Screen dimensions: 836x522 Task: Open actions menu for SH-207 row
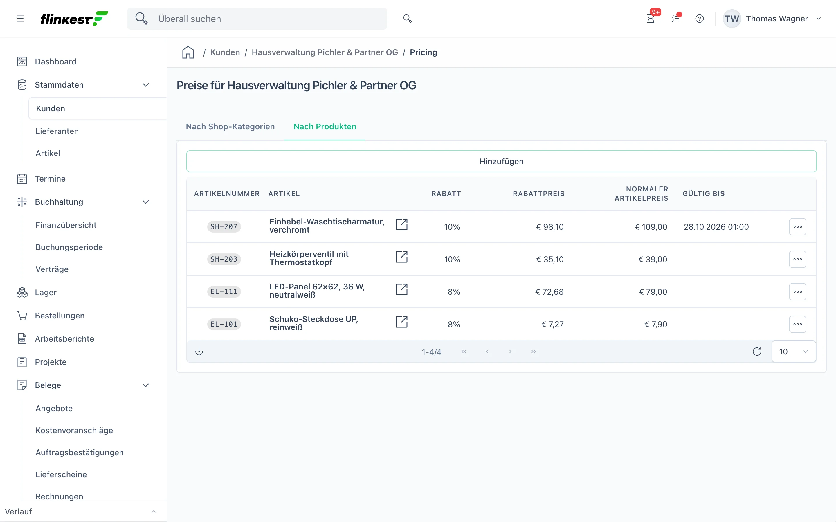coord(797,227)
